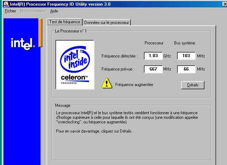Viewport: 227px width, 165px height.
Task: Click the 'Fréquence augmentée' status text
Action: pos(134,85)
